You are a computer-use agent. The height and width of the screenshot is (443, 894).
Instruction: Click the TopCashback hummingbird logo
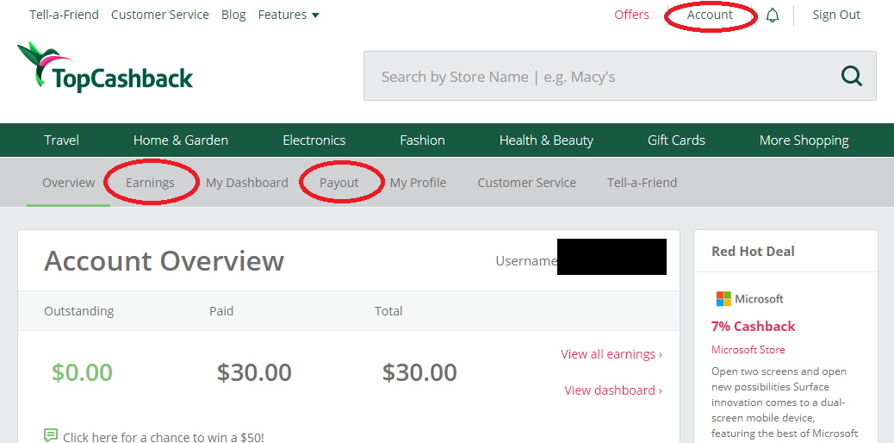[x=105, y=66]
